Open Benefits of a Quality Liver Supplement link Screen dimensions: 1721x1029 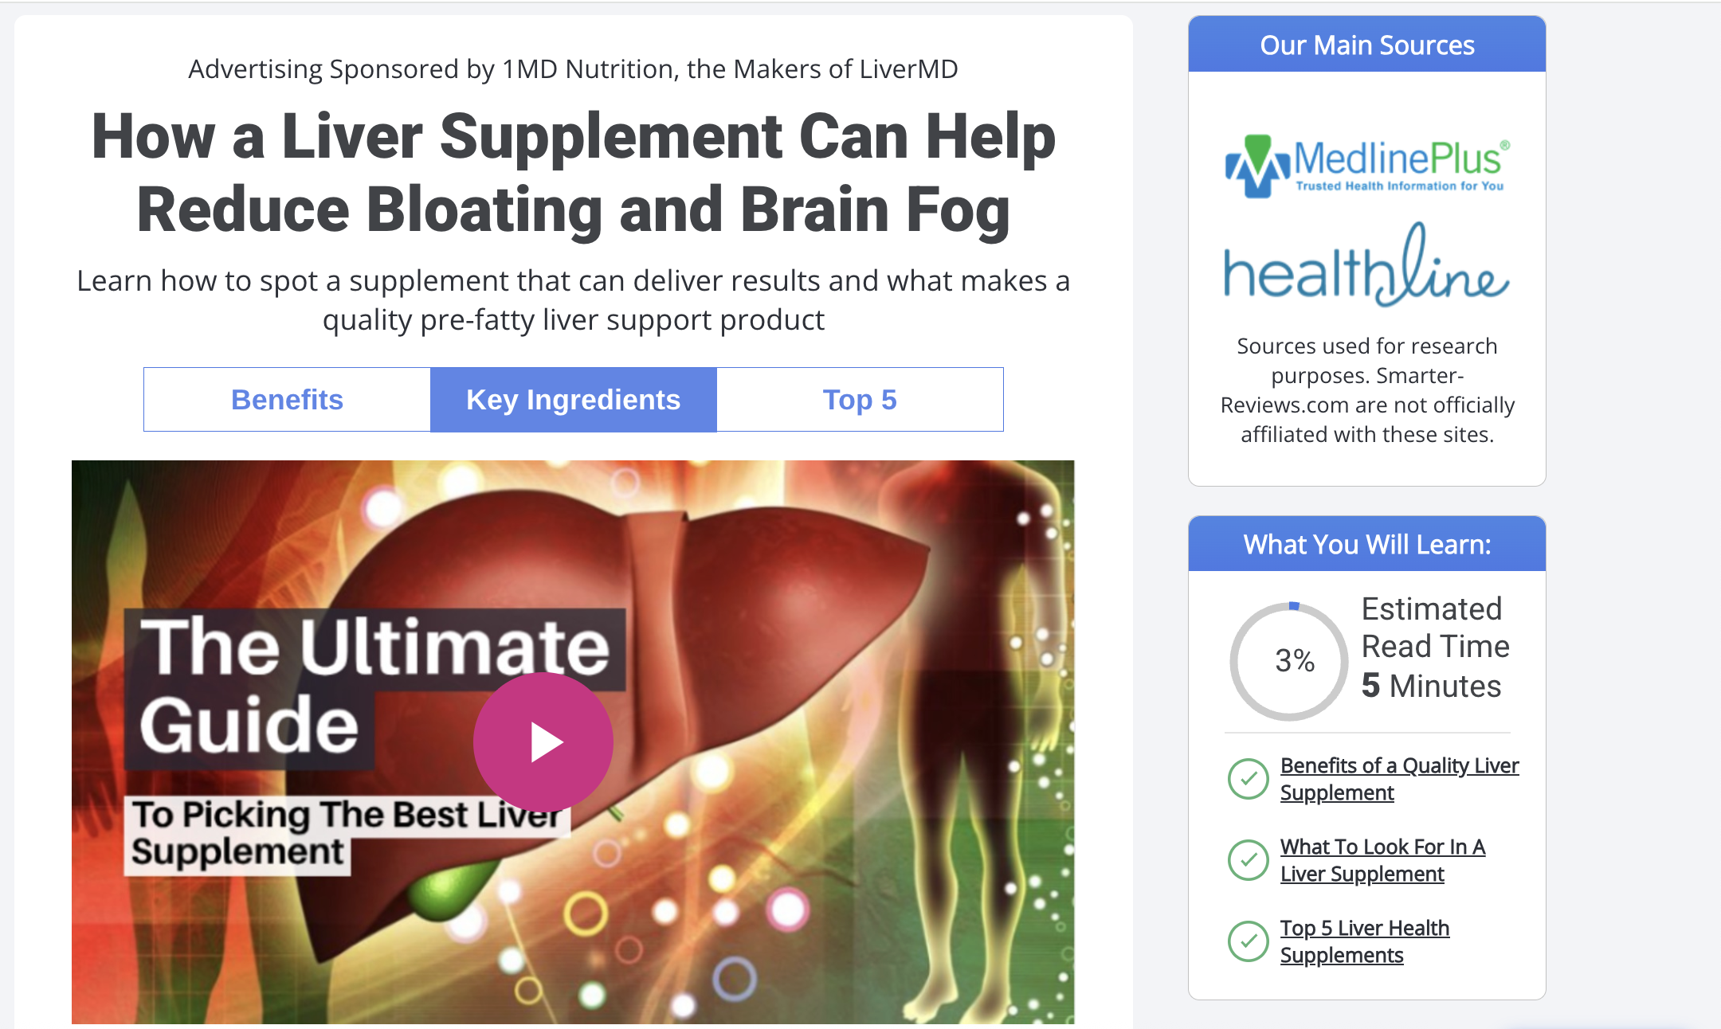point(1399,779)
